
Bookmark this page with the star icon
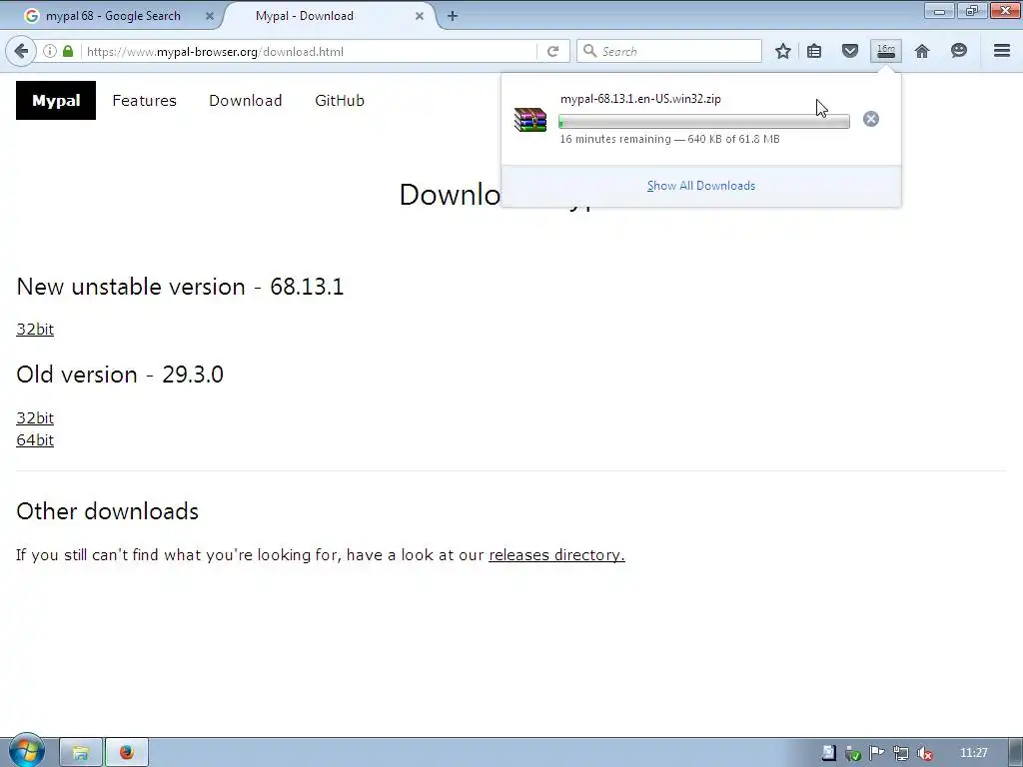click(783, 51)
